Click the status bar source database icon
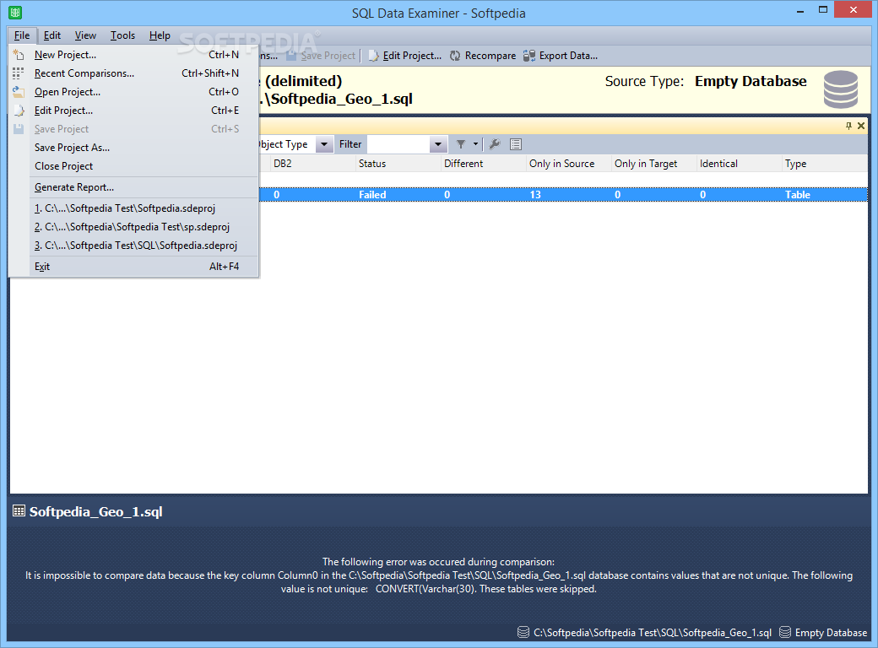Viewport: 878px width, 648px height. [x=523, y=632]
